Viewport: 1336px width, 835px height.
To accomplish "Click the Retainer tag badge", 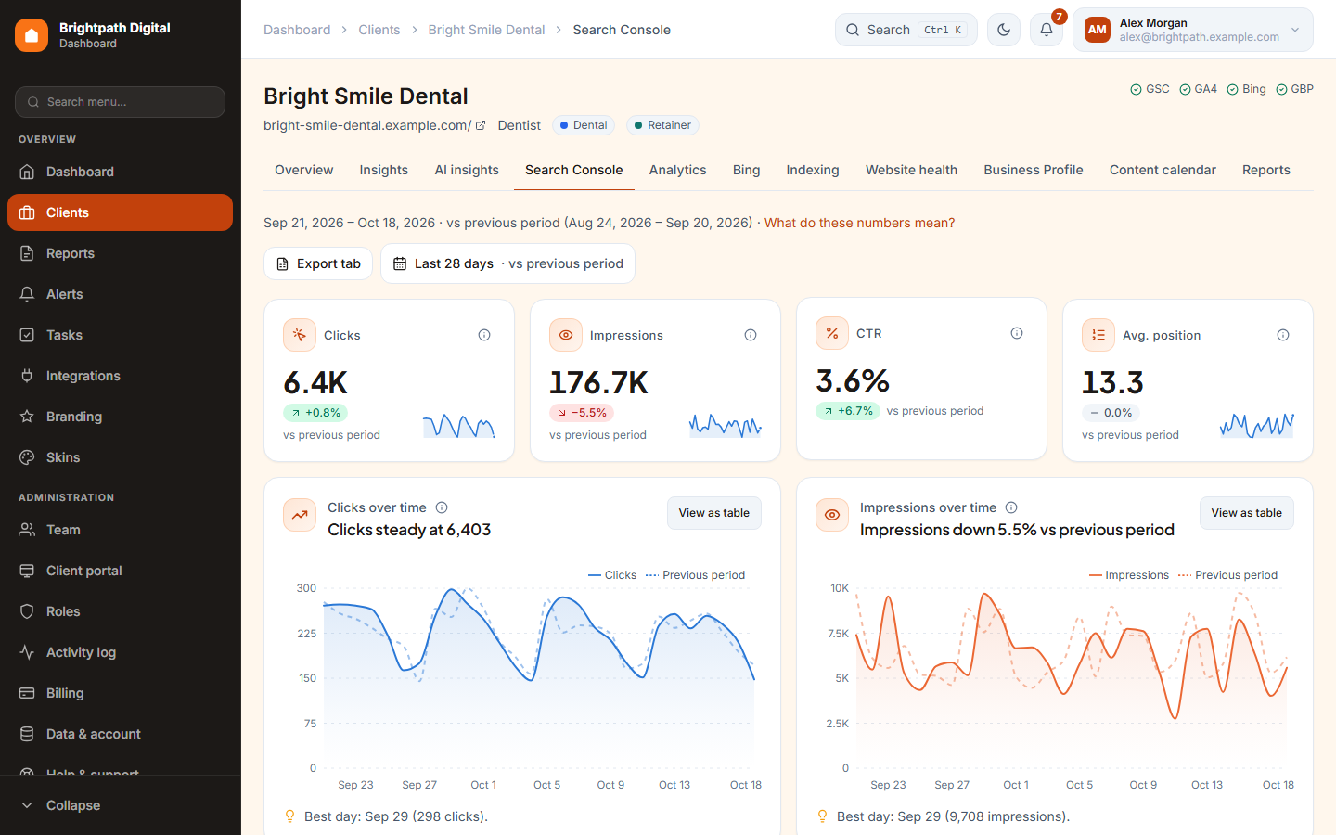I will [x=662, y=125].
